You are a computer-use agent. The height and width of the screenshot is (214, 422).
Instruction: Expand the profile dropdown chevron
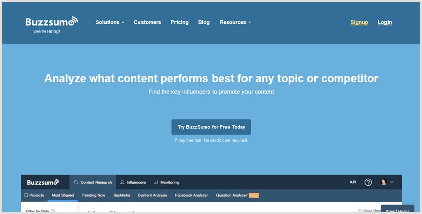(x=392, y=182)
